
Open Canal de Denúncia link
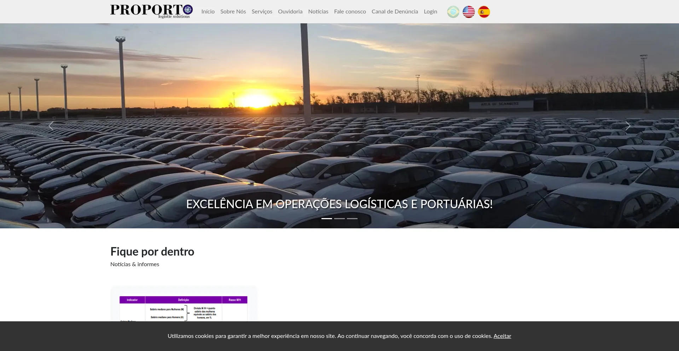point(395,12)
